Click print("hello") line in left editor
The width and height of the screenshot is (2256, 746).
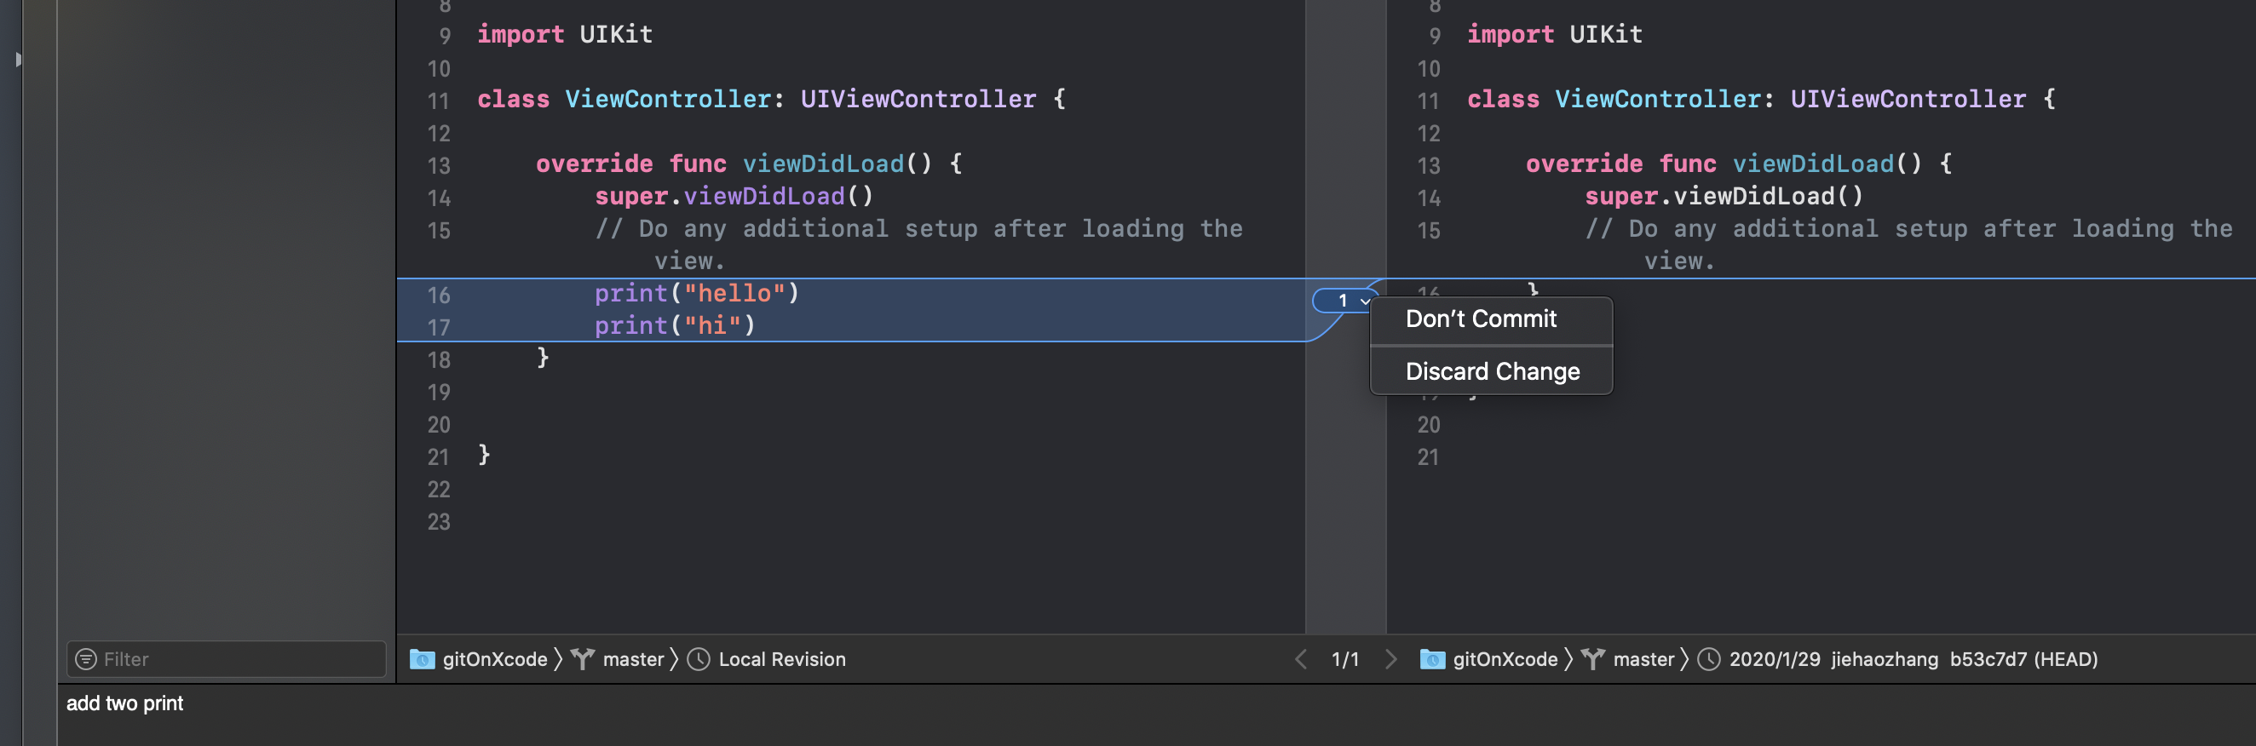click(697, 293)
